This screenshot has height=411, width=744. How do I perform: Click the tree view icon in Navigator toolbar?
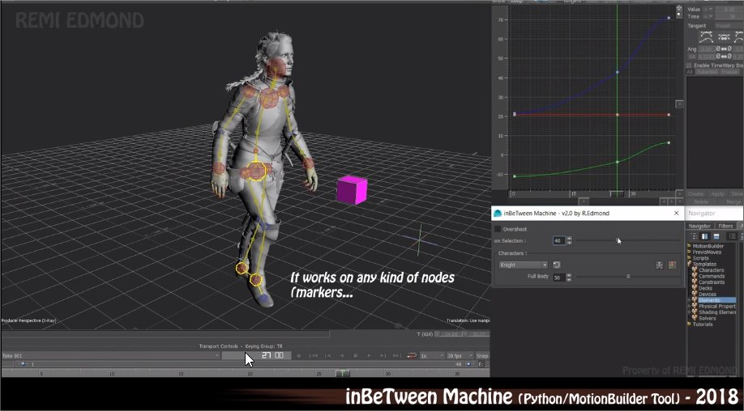click(694, 236)
